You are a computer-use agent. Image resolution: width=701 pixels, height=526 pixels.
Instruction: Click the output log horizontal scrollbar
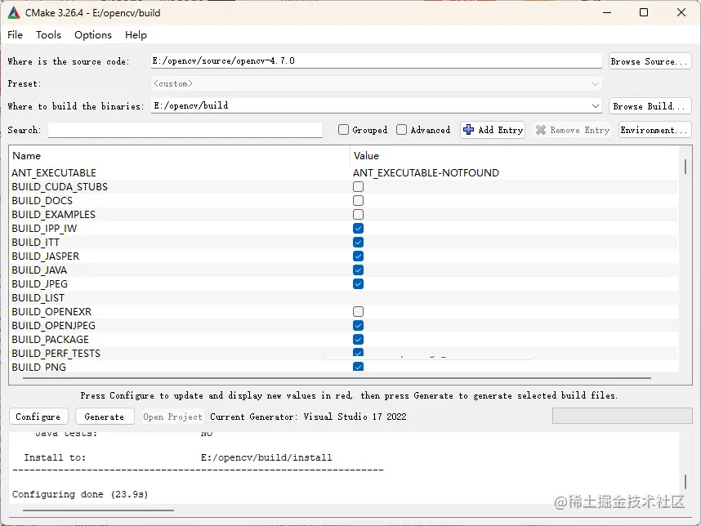(98, 510)
